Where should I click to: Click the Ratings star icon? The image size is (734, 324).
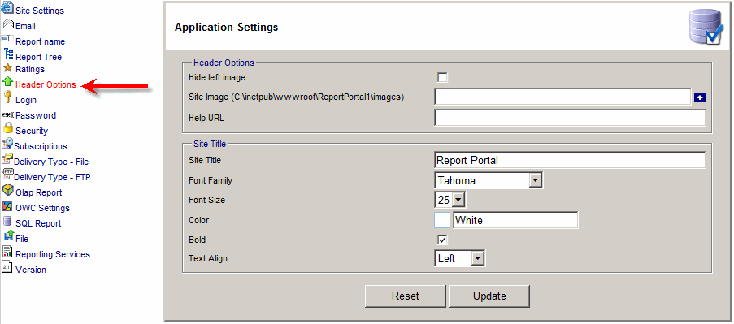coord(7,67)
